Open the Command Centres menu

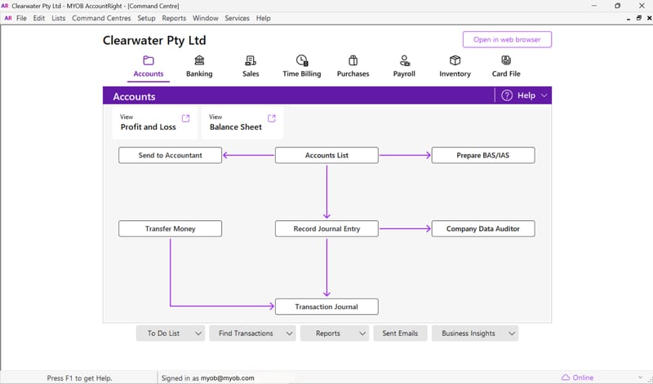(101, 18)
